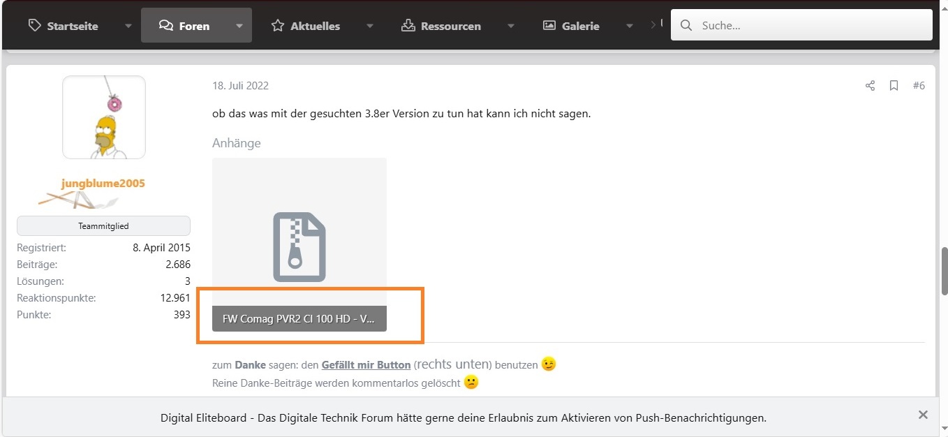This screenshot has width=948, height=437.
Task: Share post #6 via share icon
Action: pos(870,86)
